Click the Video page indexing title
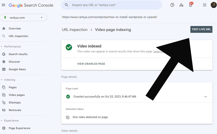This screenshot has height=134, width=217. tap(113, 30)
